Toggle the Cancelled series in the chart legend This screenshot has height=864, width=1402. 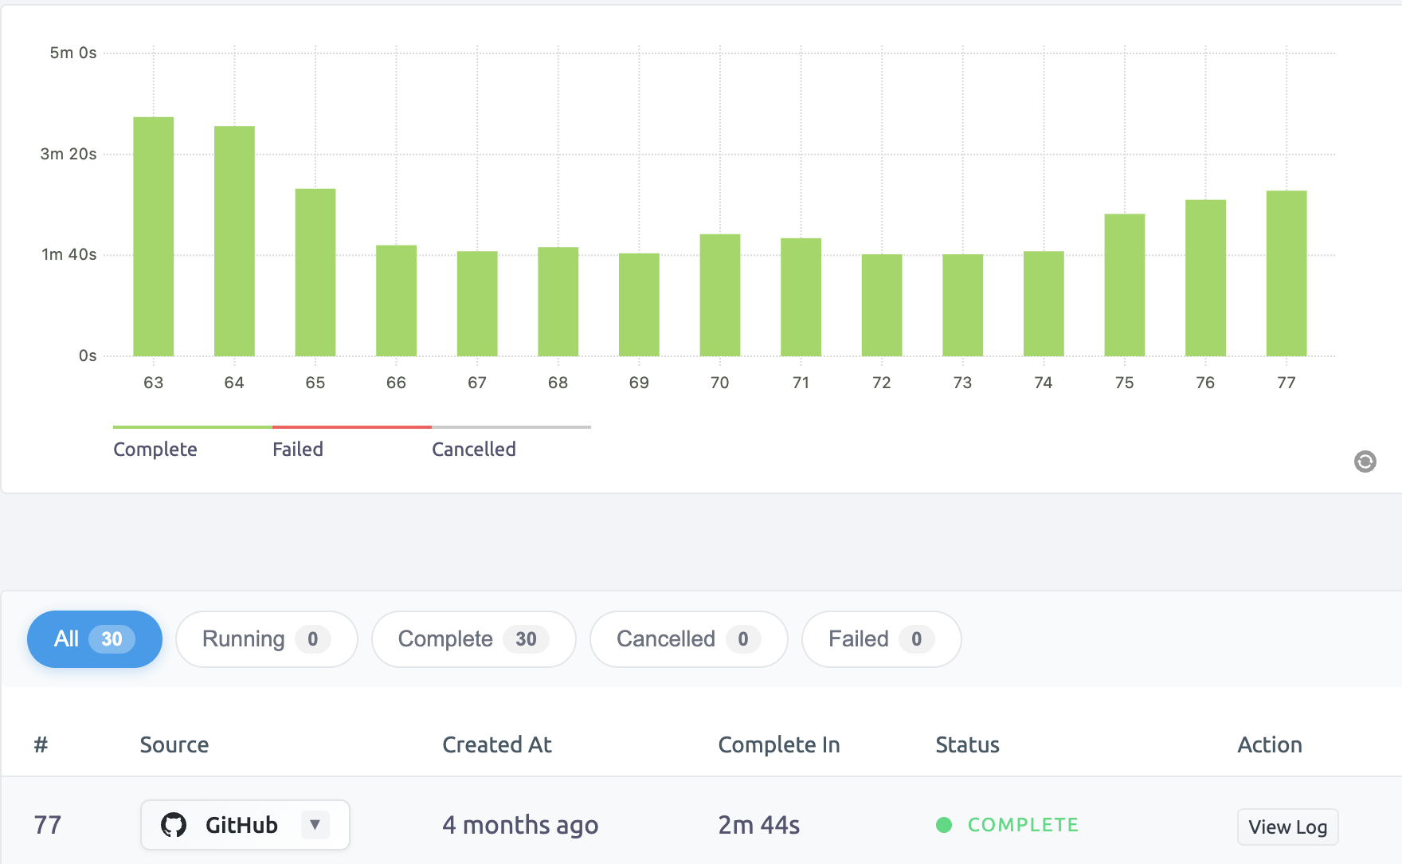(x=473, y=449)
